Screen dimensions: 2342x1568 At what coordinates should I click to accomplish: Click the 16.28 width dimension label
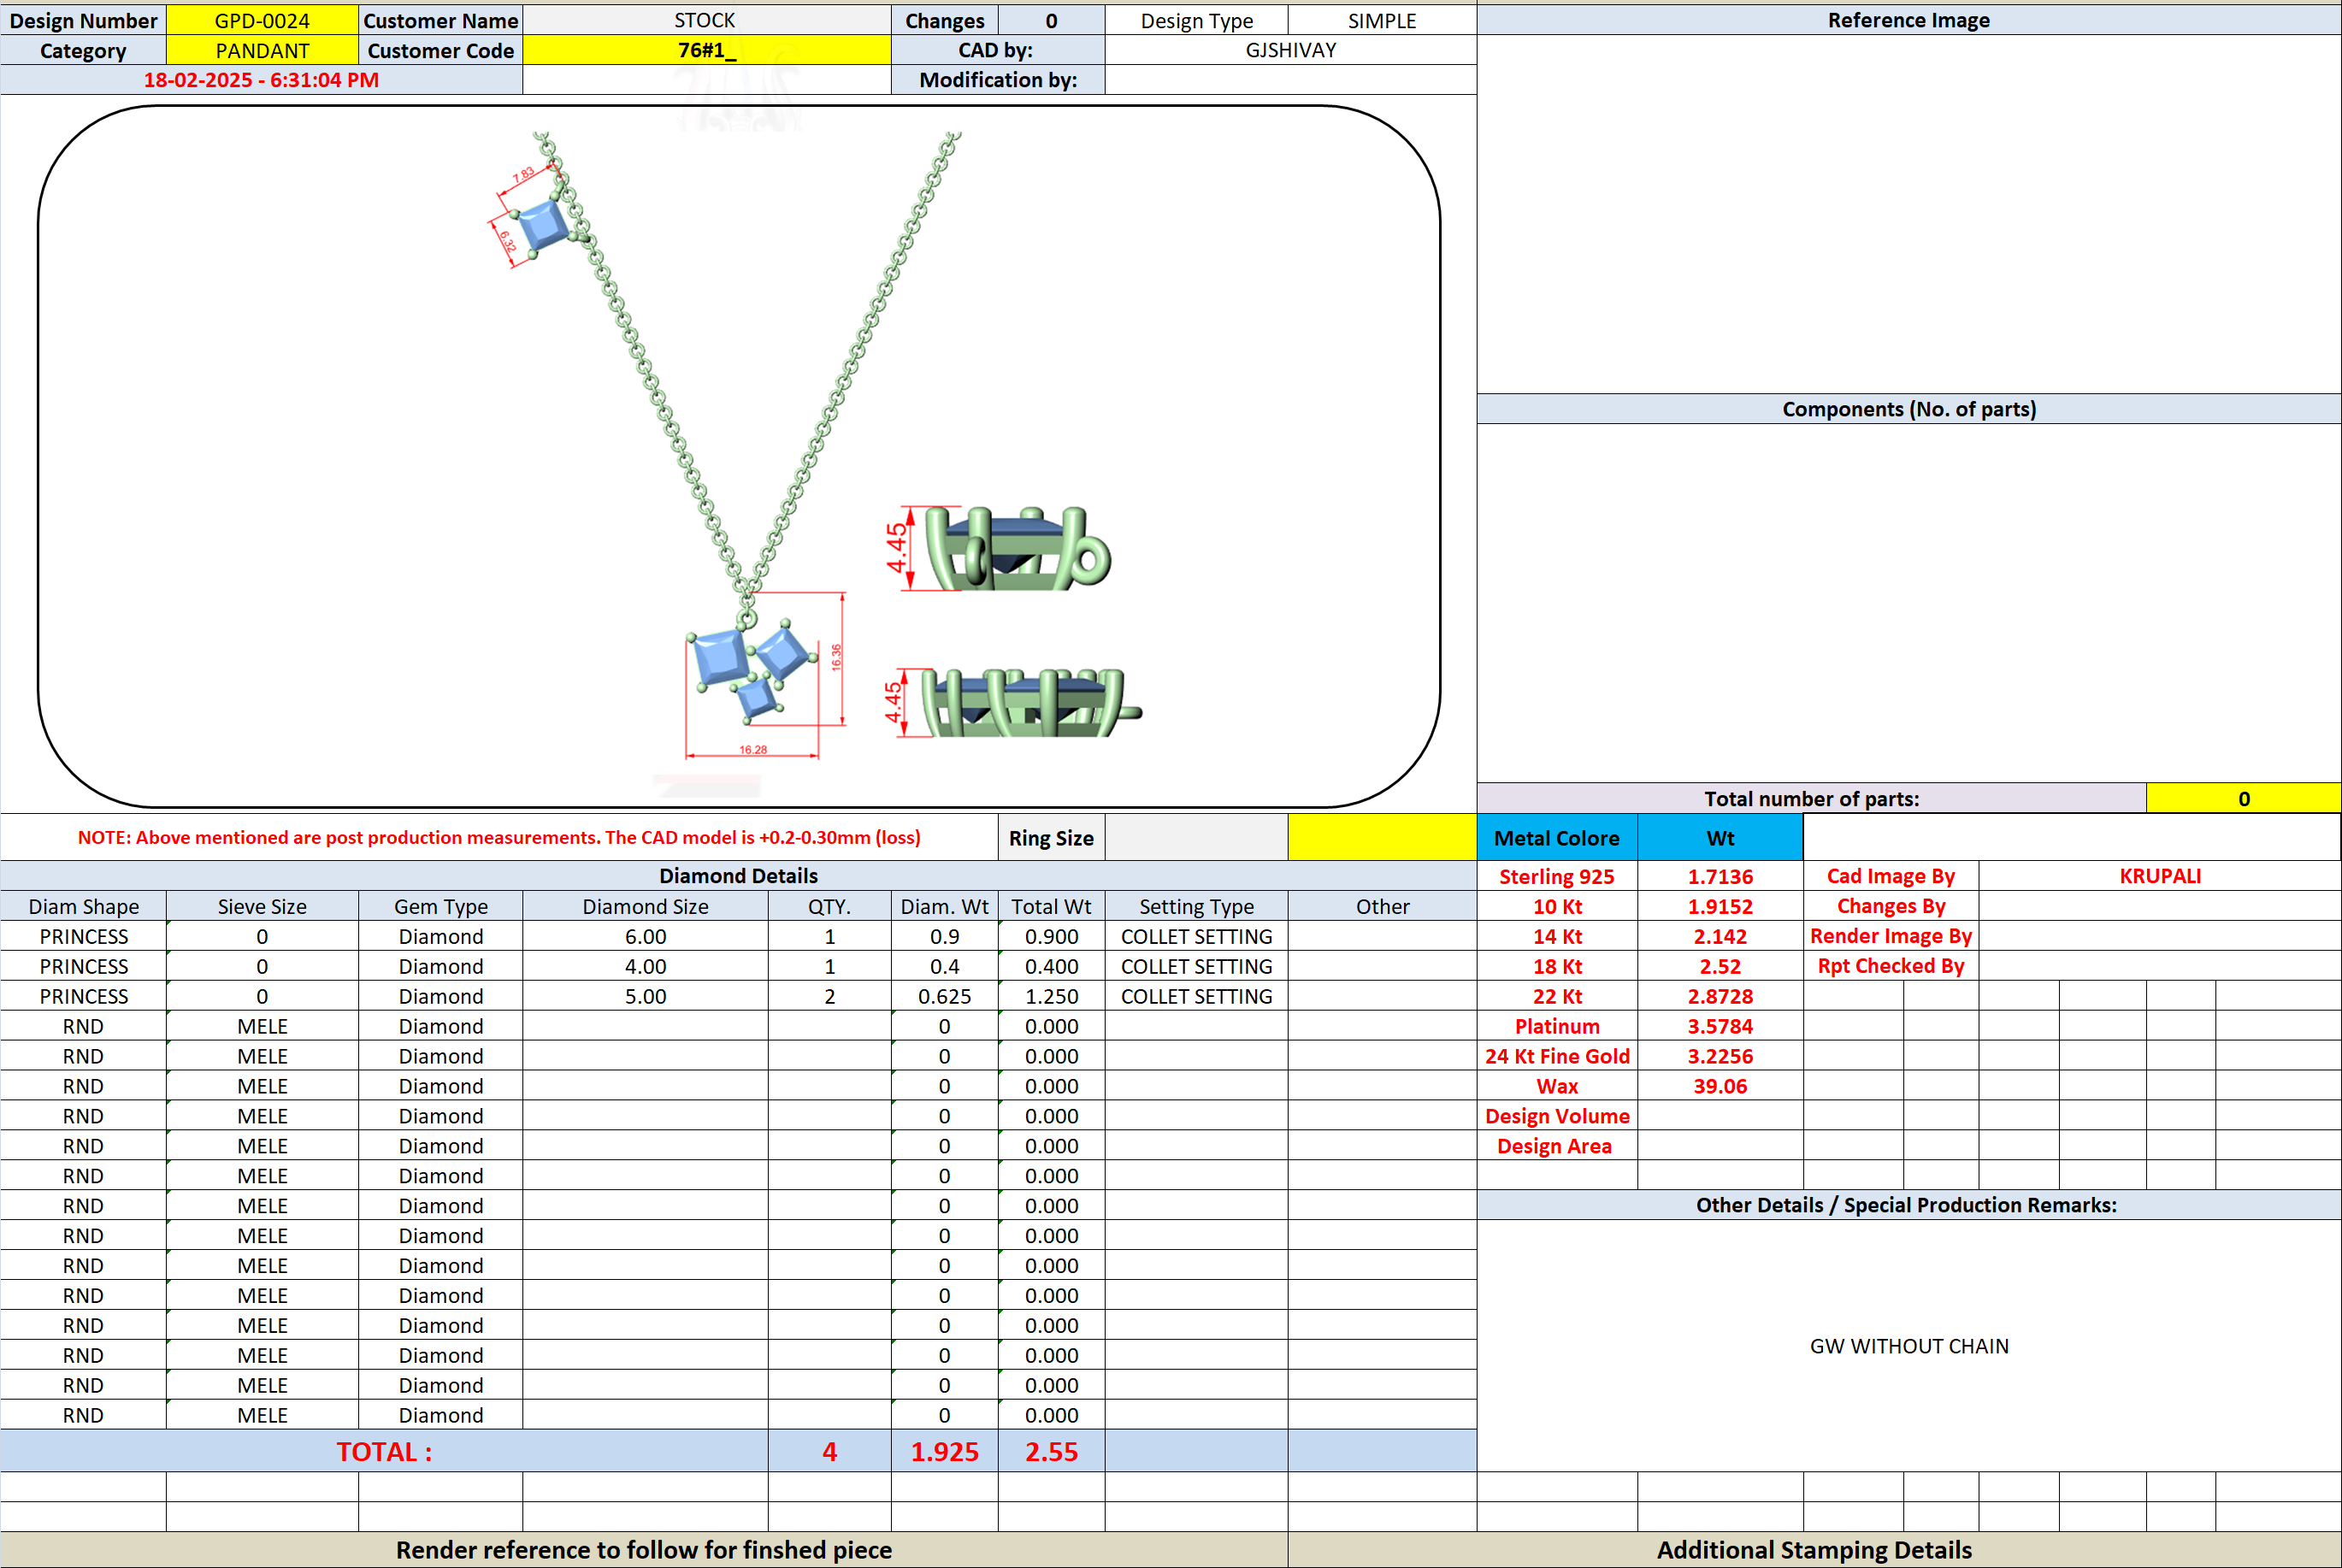[x=753, y=749]
